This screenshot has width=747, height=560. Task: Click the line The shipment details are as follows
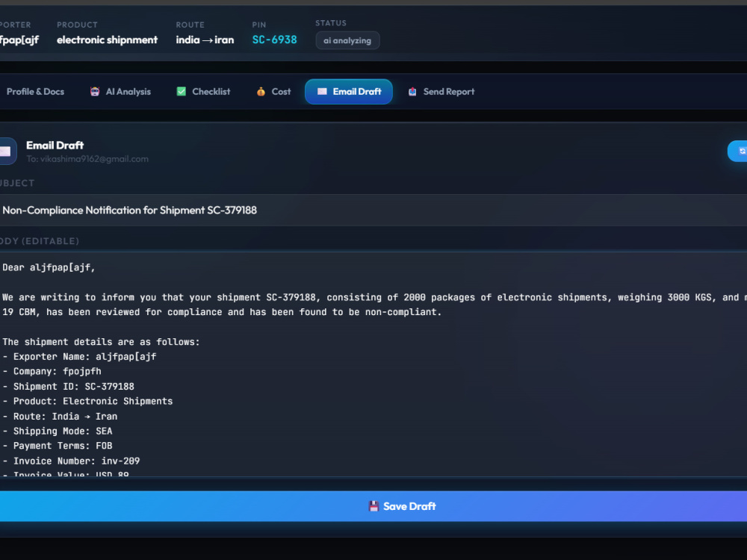click(102, 342)
